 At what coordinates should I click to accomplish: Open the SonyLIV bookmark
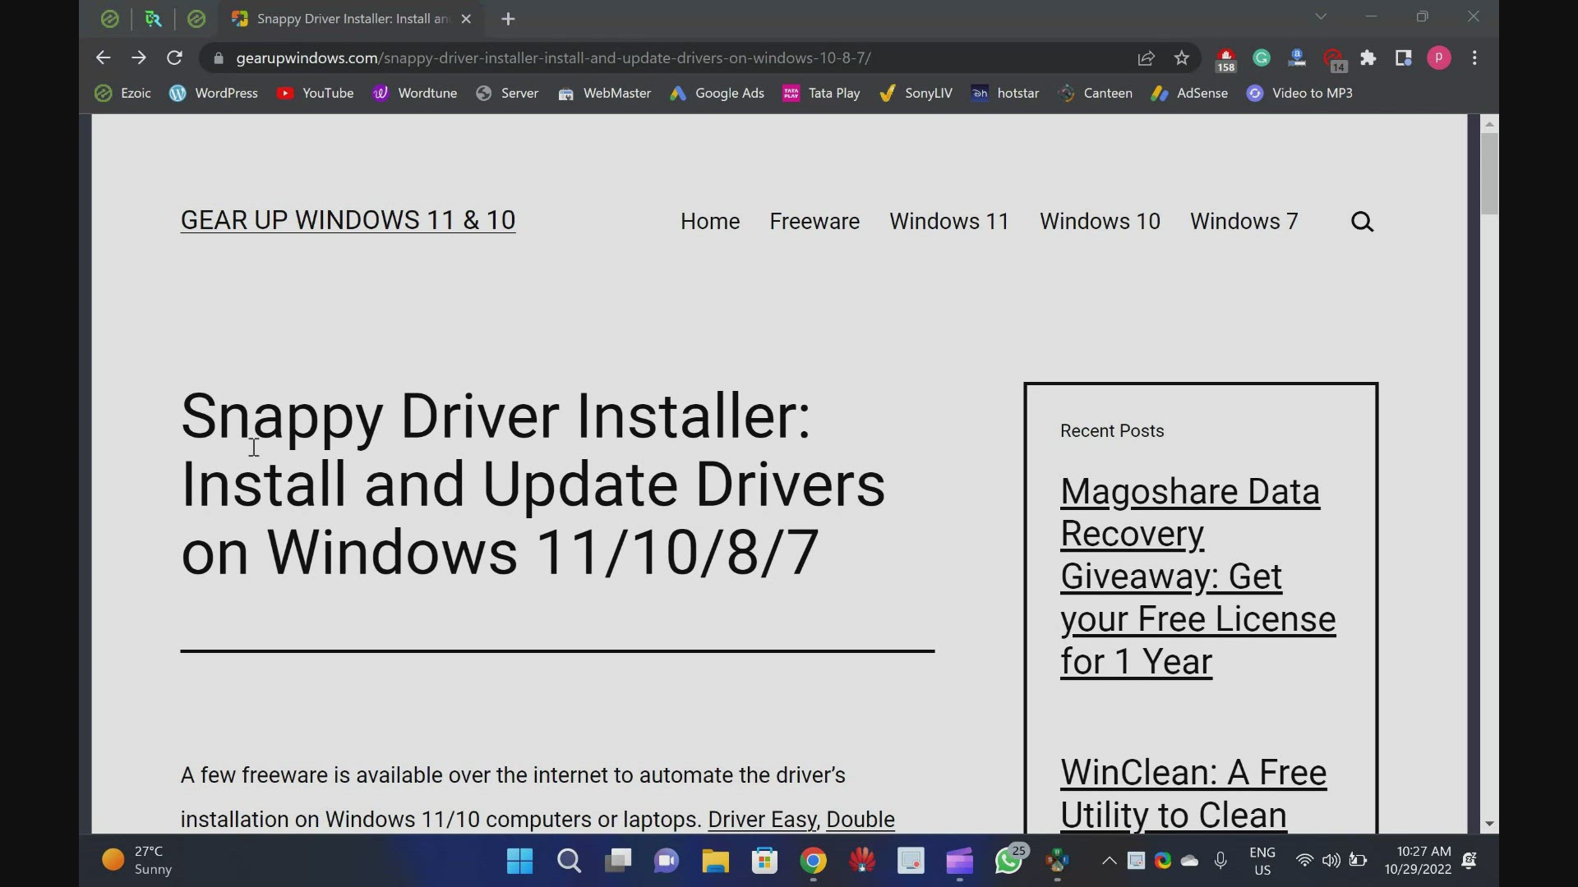(916, 94)
